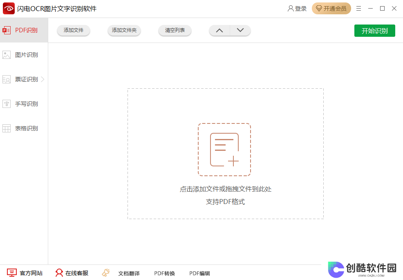
Task: Open the 图片识别 sidebar tab
Action: click(x=24, y=55)
